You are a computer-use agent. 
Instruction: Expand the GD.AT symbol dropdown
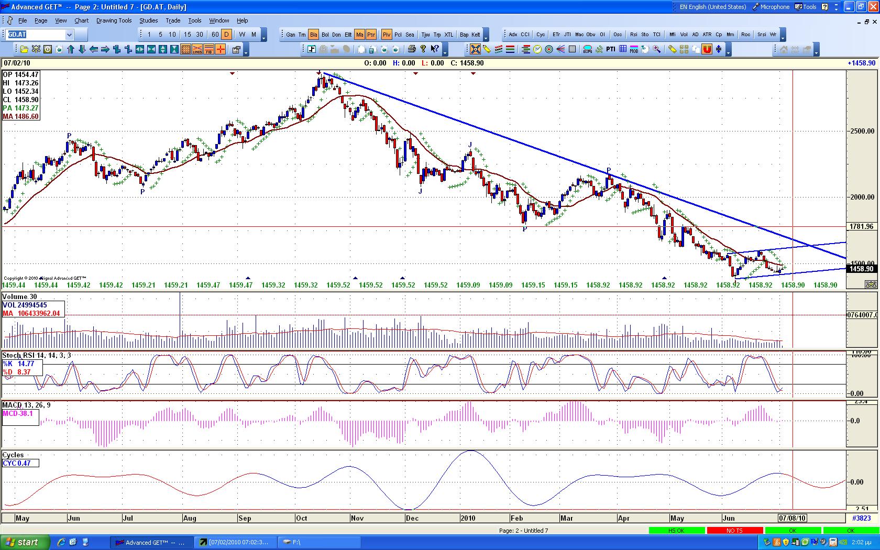click(69, 35)
